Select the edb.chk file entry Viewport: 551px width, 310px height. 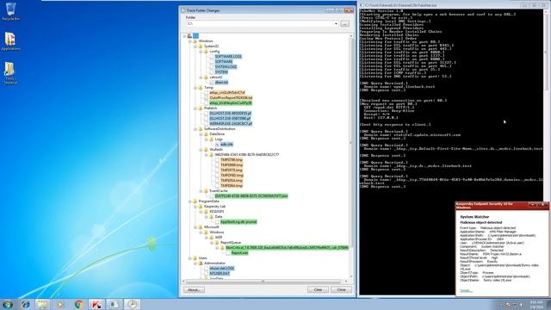tap(226, 145)
